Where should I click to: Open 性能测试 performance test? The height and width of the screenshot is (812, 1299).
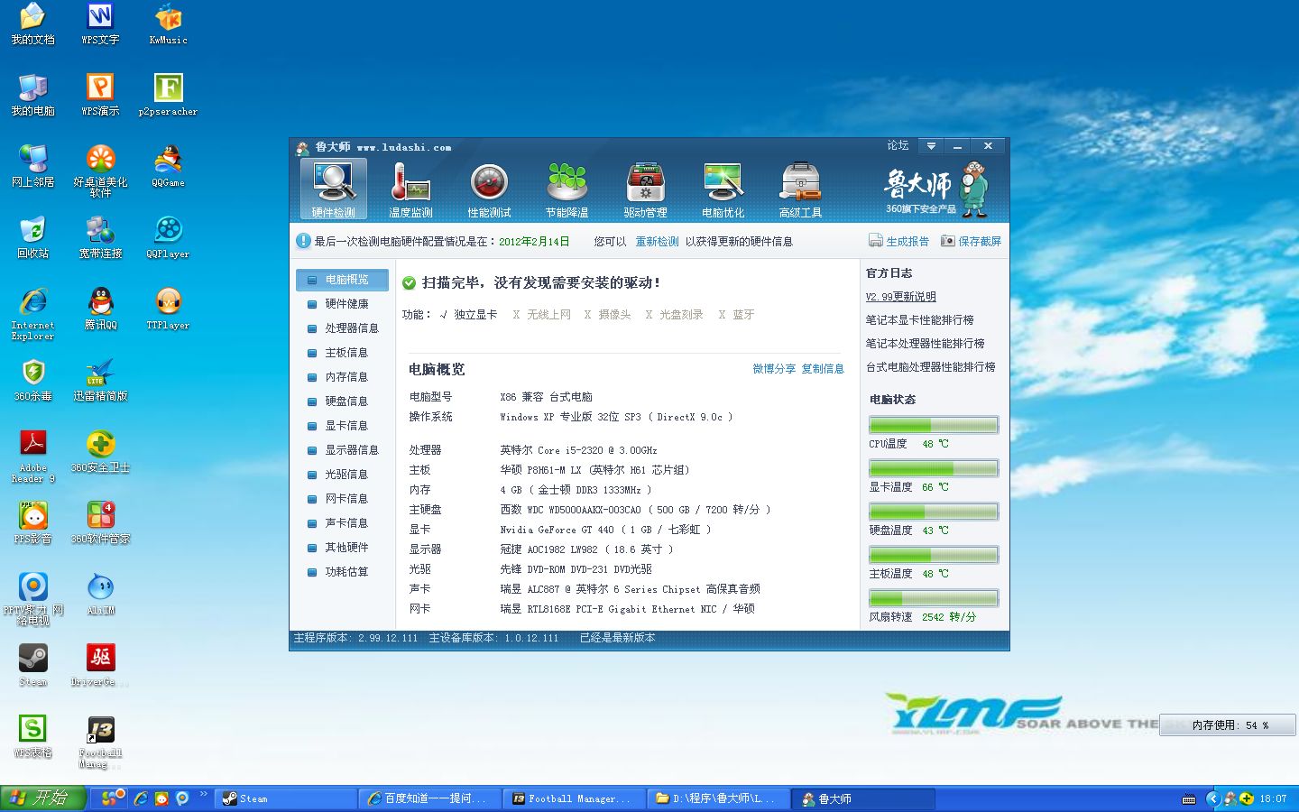[489, 190]
